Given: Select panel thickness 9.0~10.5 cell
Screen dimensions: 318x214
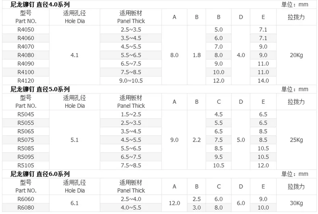Looking at the screenshot, I should coord(131,81).
